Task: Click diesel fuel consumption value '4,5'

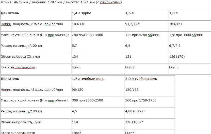Action: point(74,111)
